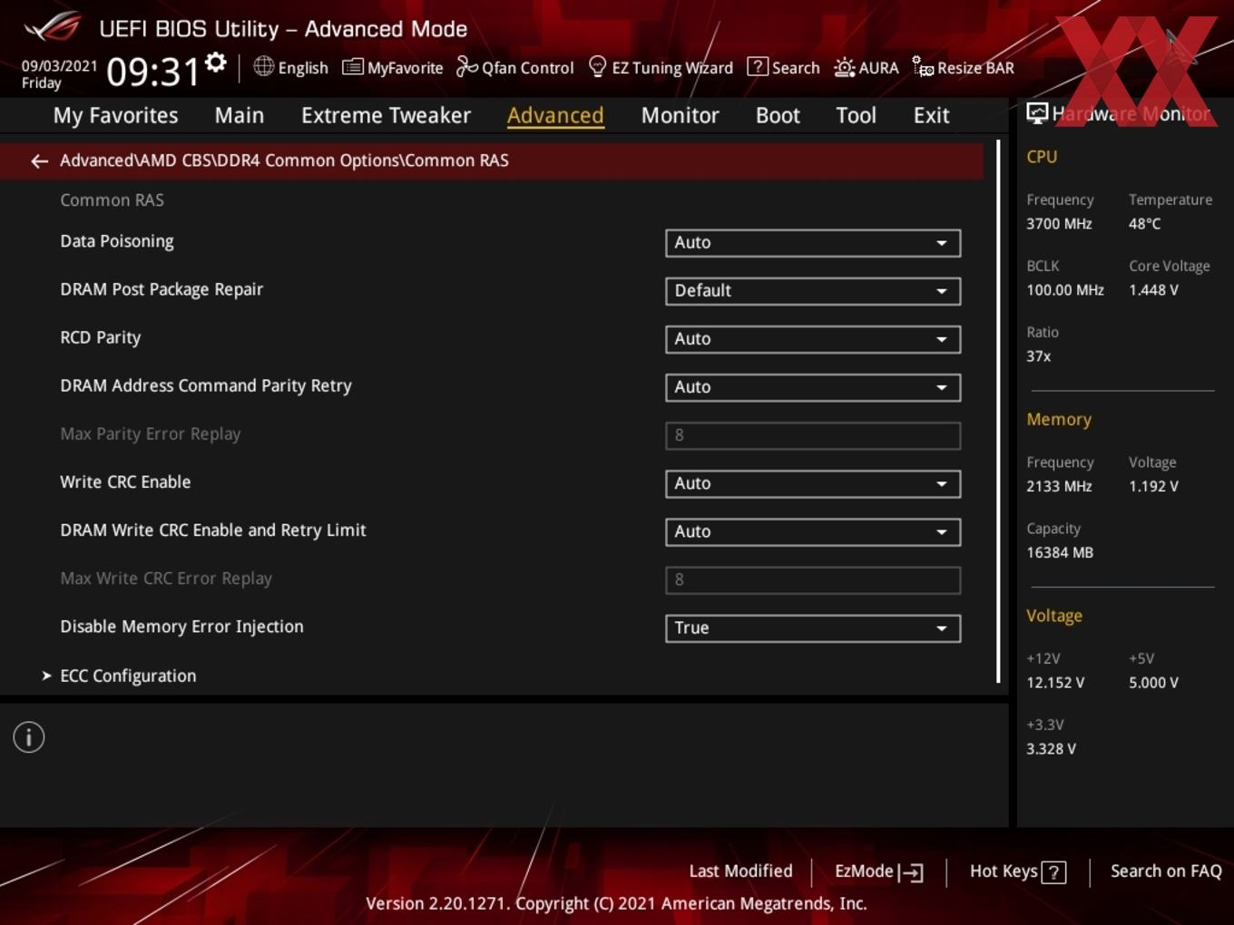Click the Search question mark icon
This screenshot has height=925, width=1234.
757,66
